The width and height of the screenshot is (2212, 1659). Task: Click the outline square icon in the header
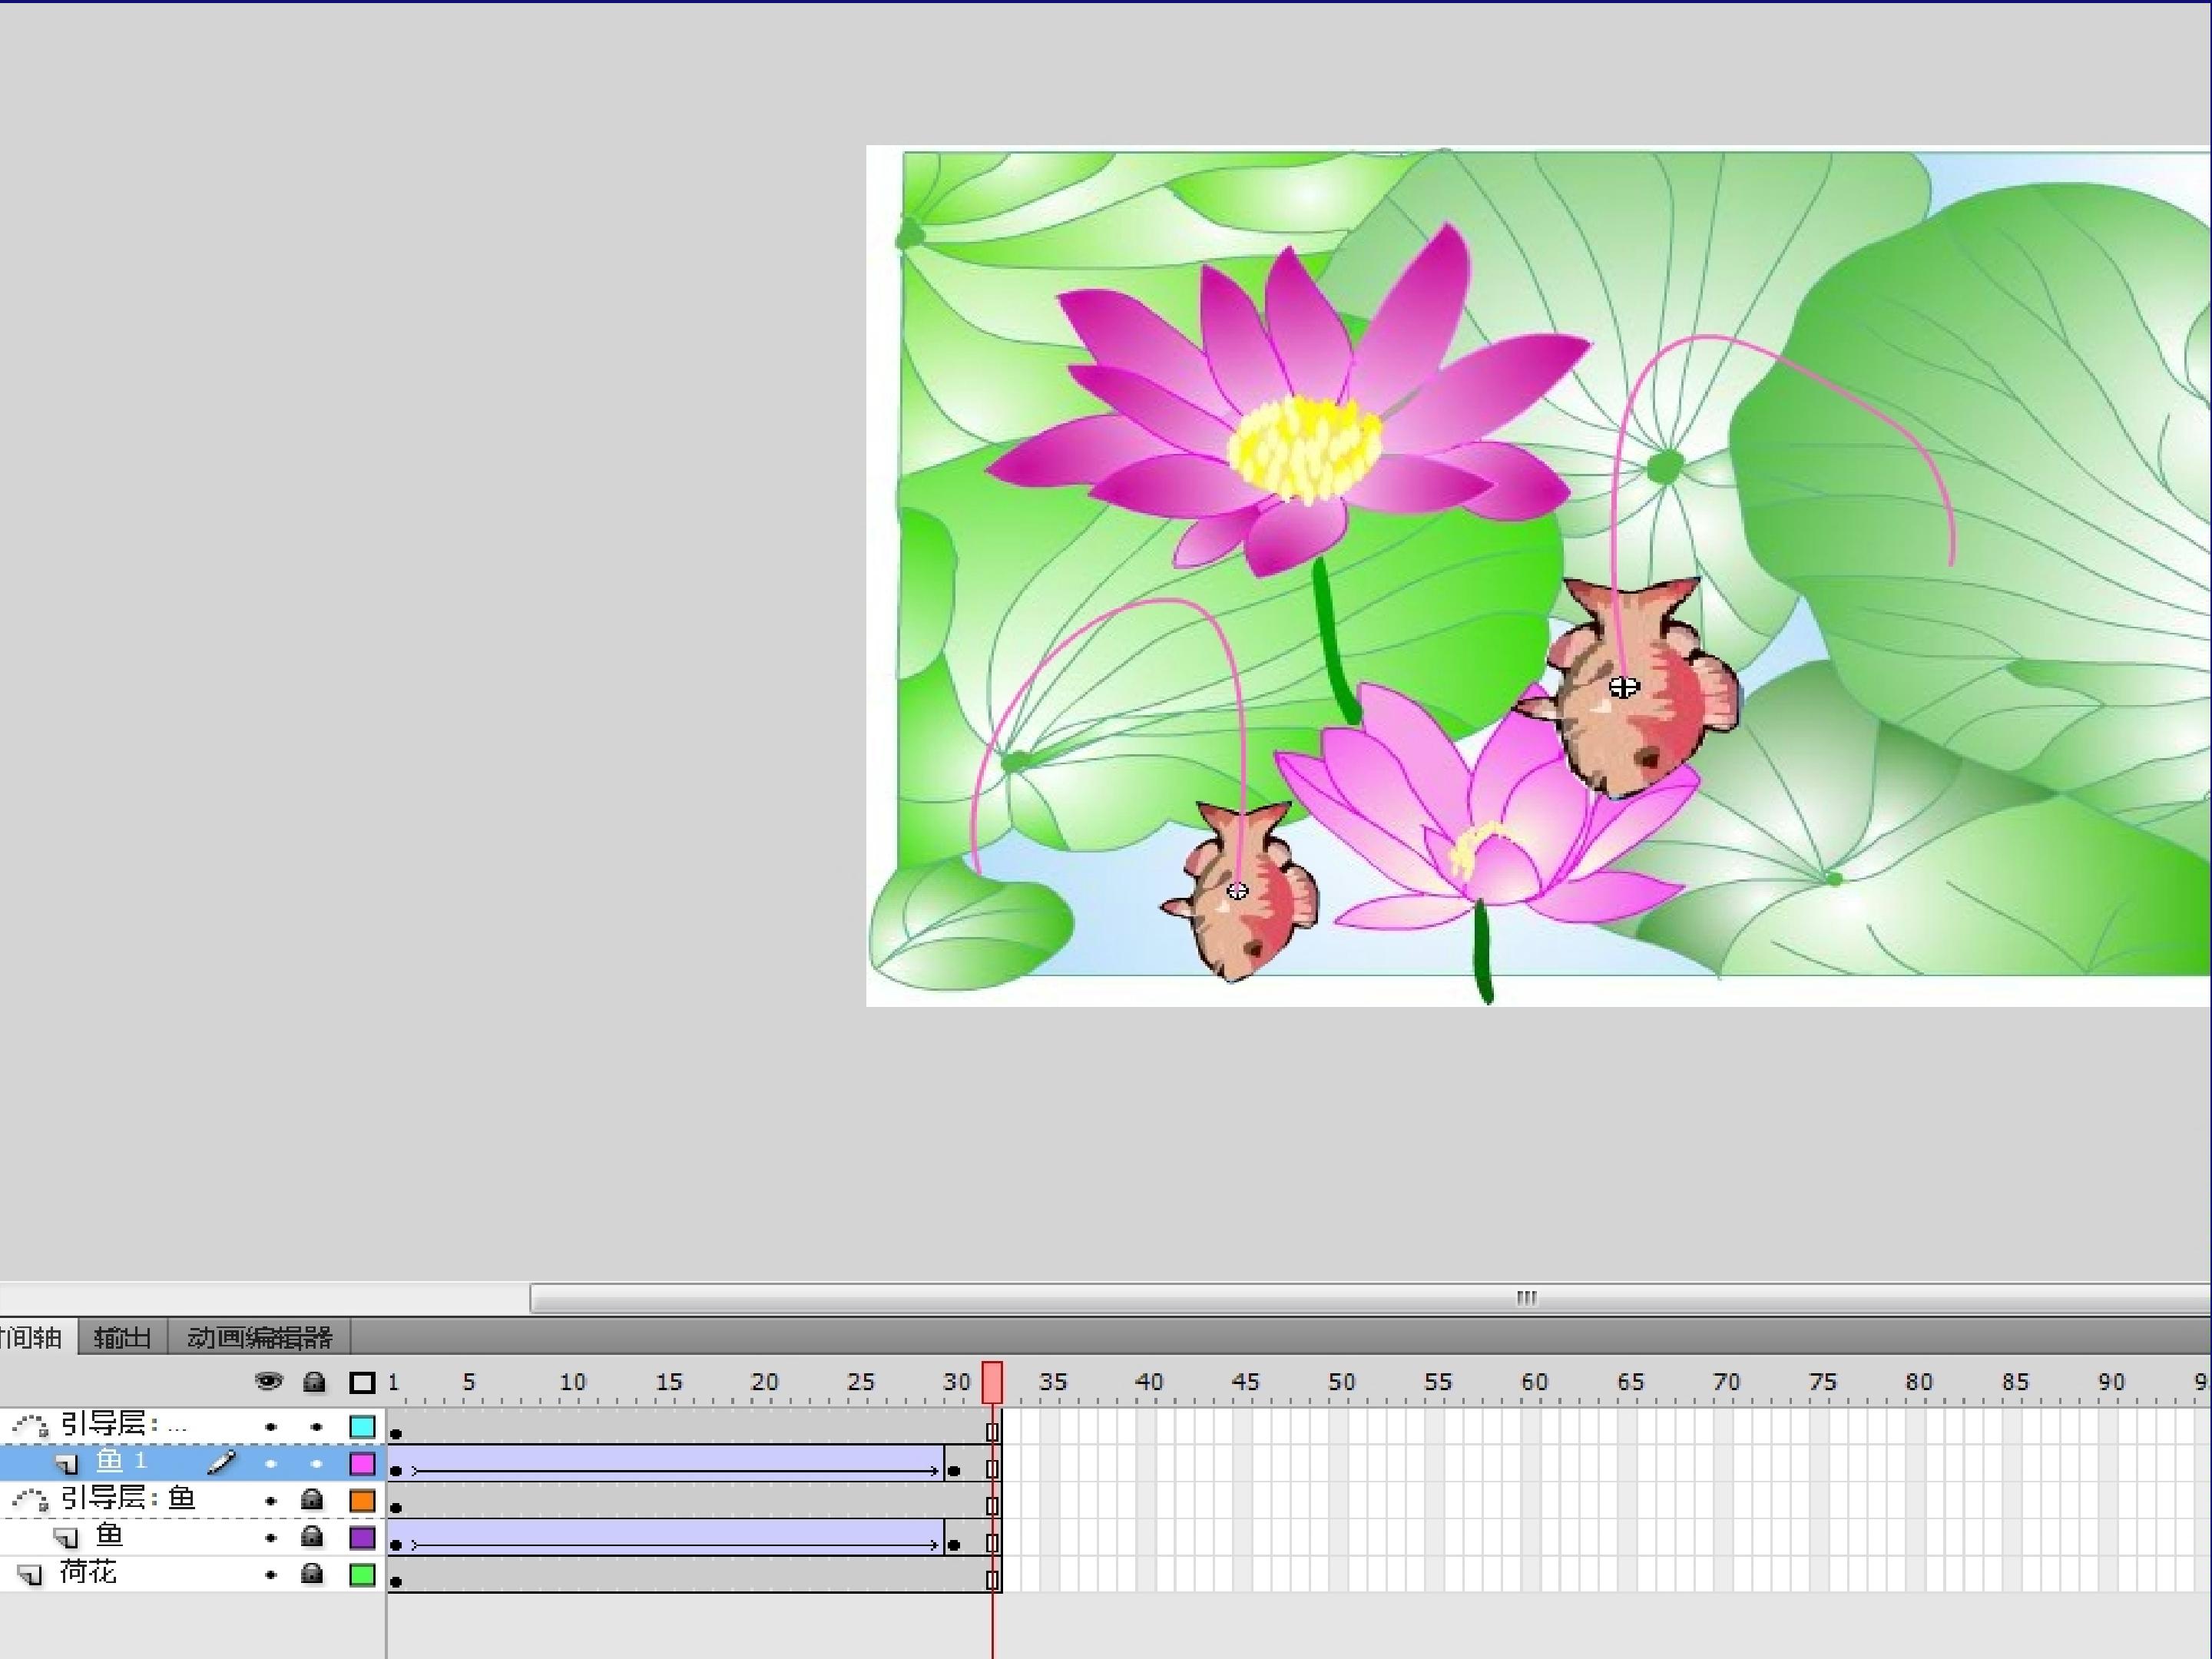click(x=362, y=1383)
